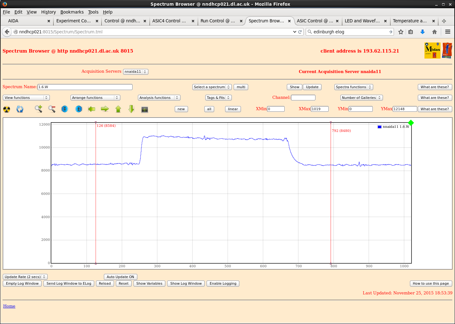This screenshot has height=324, width=455.
Task: Shift spectrum right with green right arrow
Action: pos(105,109)
